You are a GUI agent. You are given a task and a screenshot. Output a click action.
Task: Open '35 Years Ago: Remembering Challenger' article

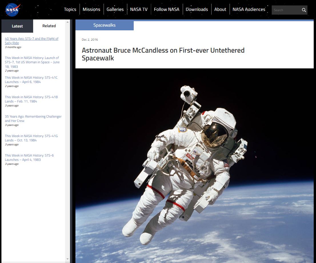coord(33,119)
